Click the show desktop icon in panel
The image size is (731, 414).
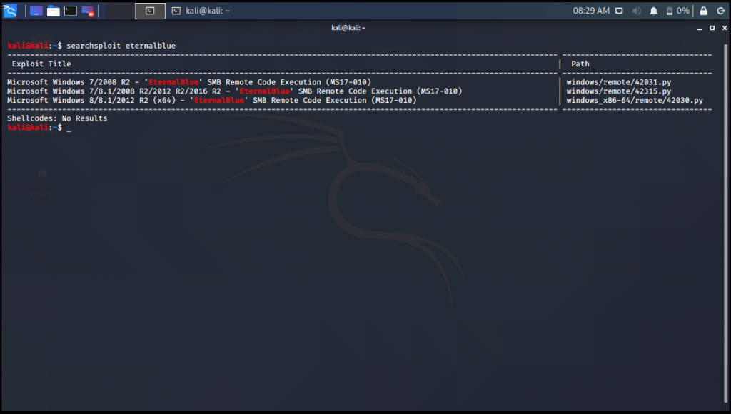36,11
